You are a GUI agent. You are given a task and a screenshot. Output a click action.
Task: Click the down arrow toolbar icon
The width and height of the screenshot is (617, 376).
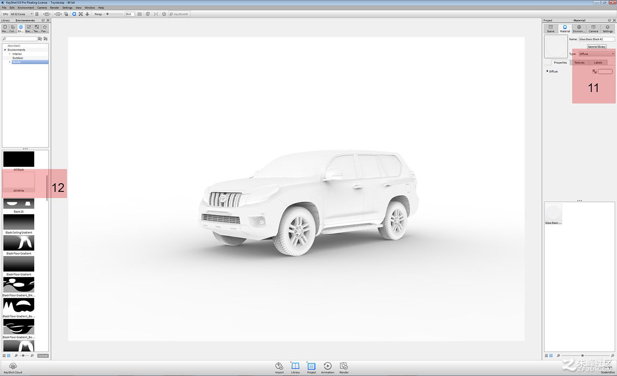click(87, 14)
